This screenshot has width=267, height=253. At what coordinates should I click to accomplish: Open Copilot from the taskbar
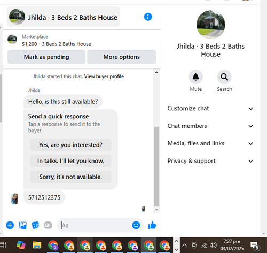point(21,245)
